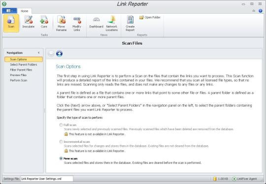This screenshot has height=184, width=266.
Task: Open the Modify Links tool
Action: point(77,24)
